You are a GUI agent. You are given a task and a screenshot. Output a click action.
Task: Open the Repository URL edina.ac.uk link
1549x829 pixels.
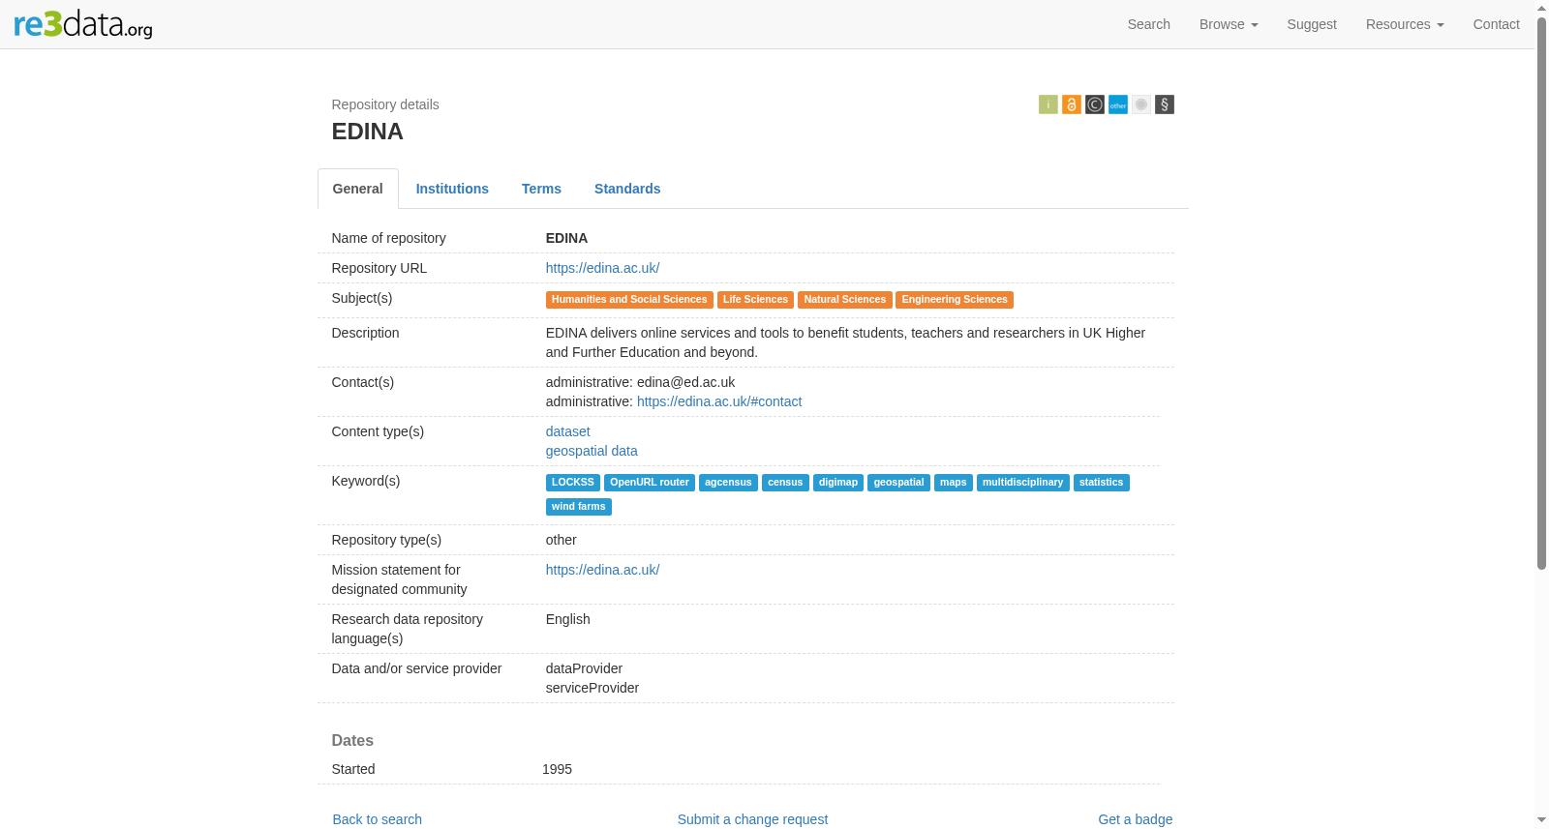coord(602,268)
